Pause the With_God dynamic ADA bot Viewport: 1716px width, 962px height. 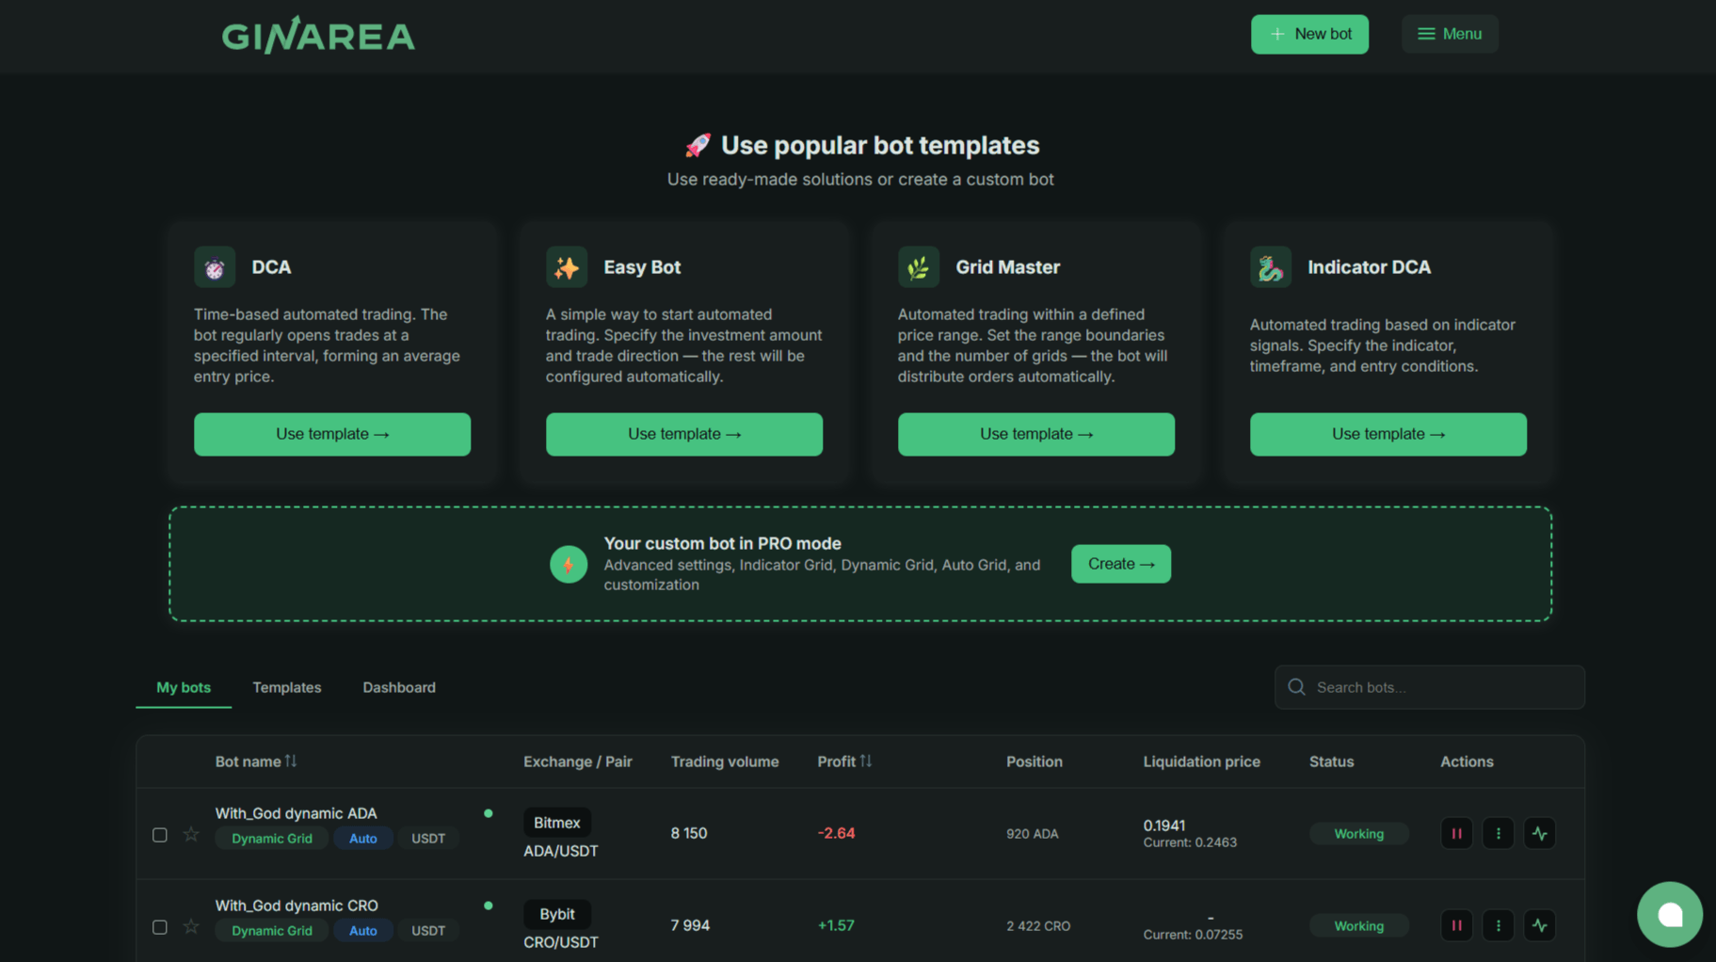tap(1456, 833)
